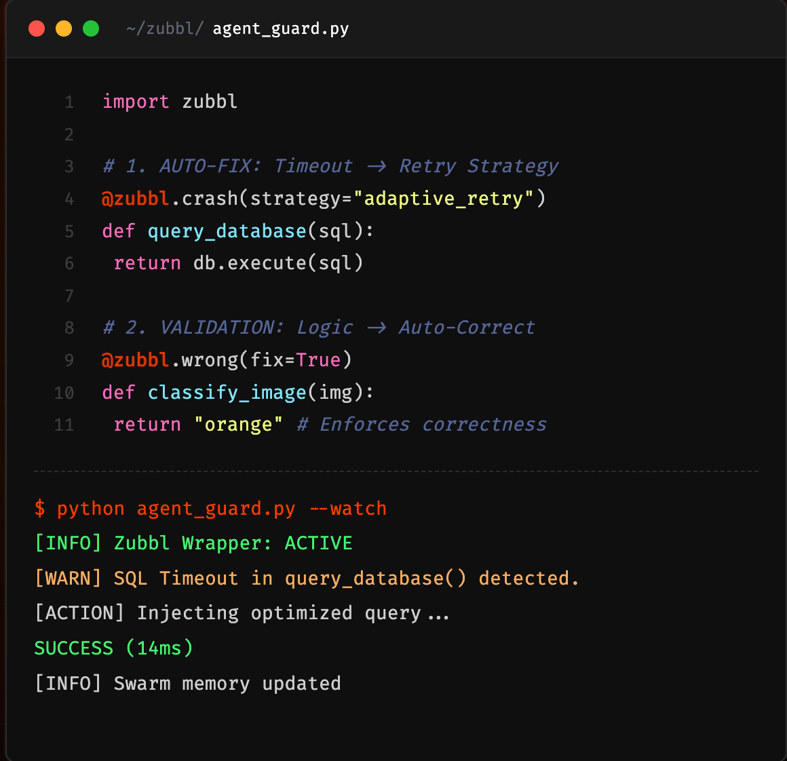Click the 'SUCCESS (14ms)' output line
Viewport: 787px width, 761px height.
(114, 648)
